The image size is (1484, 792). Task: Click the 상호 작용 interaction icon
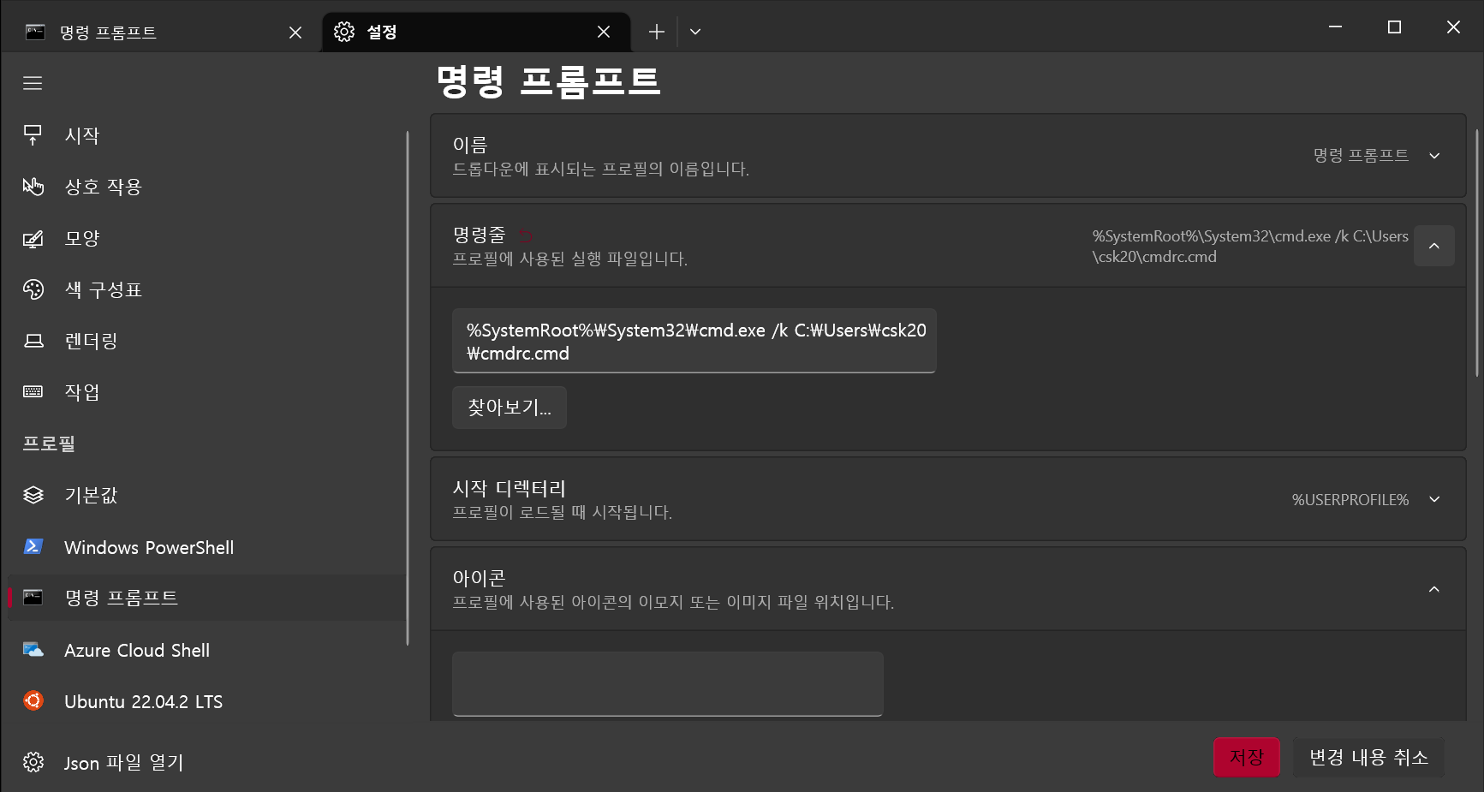tap(33, 187)
